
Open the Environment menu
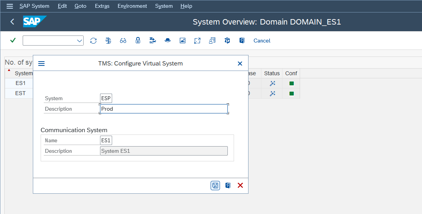point(132,6)
